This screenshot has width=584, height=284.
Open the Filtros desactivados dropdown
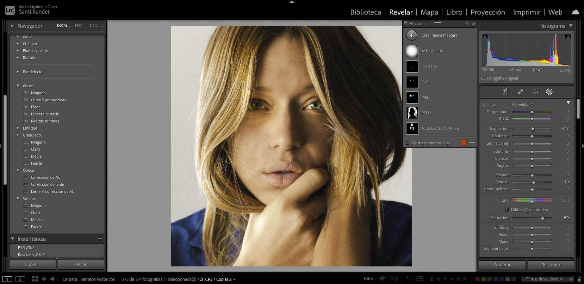(x=548, y=279)
